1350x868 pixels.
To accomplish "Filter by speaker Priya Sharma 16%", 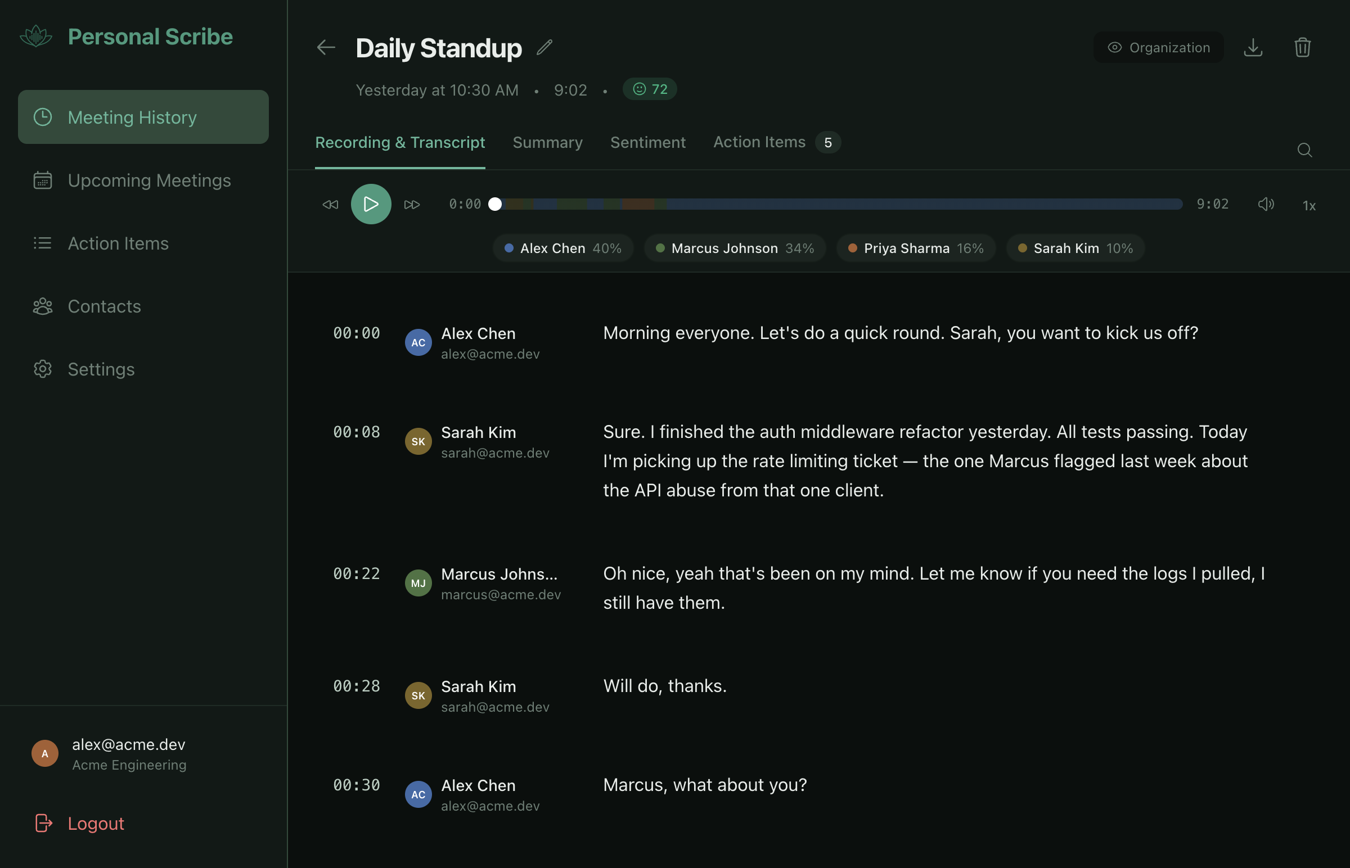I will pos(916,248).
